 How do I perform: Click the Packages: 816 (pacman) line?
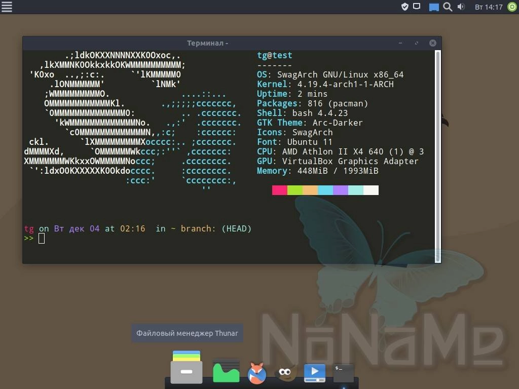pyautogui.click(x=312, y=103)
